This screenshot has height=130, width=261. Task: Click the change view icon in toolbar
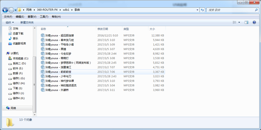point(235,22)
